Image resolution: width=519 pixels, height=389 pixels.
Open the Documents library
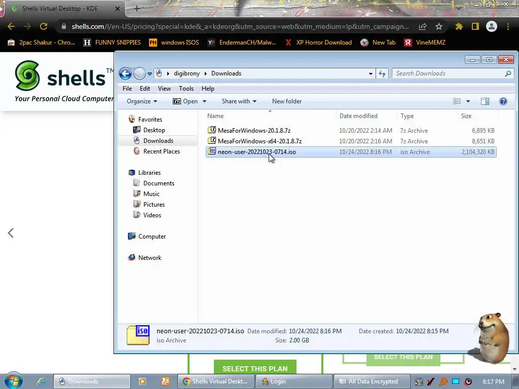159,183
